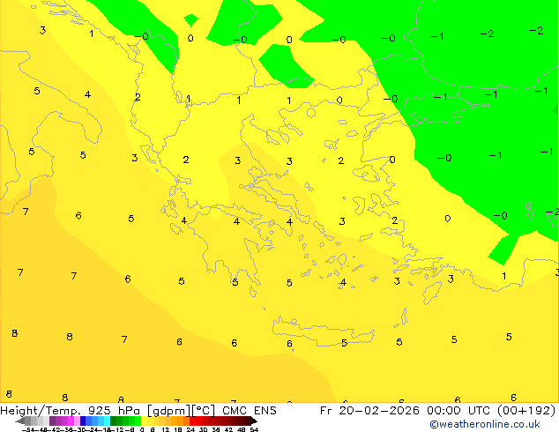
Task: Select the 'Fr 20-02-2026' forecast date text
Action: tap(369, 411)
